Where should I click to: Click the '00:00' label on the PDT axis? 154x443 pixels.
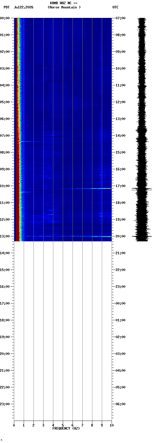coord(5,18)
